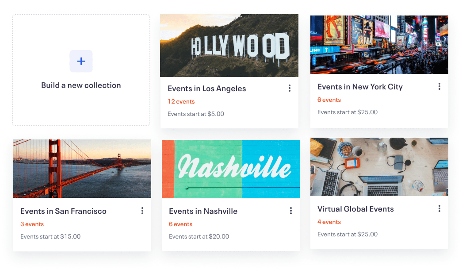Open more options for Virtual Global Events

coord(439,208)
